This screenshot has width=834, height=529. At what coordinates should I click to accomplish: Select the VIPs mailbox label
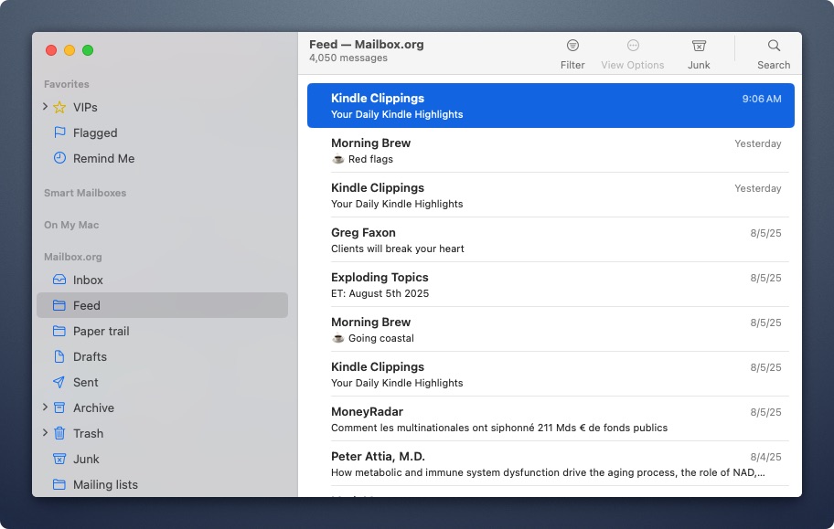(x=85, y=108)
